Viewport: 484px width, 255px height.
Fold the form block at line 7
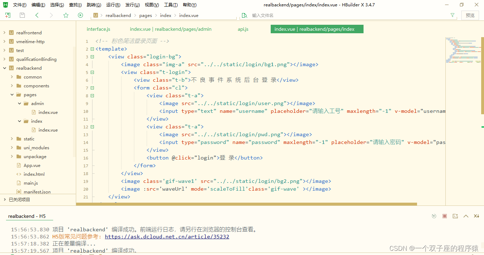[x=92, y=88]
